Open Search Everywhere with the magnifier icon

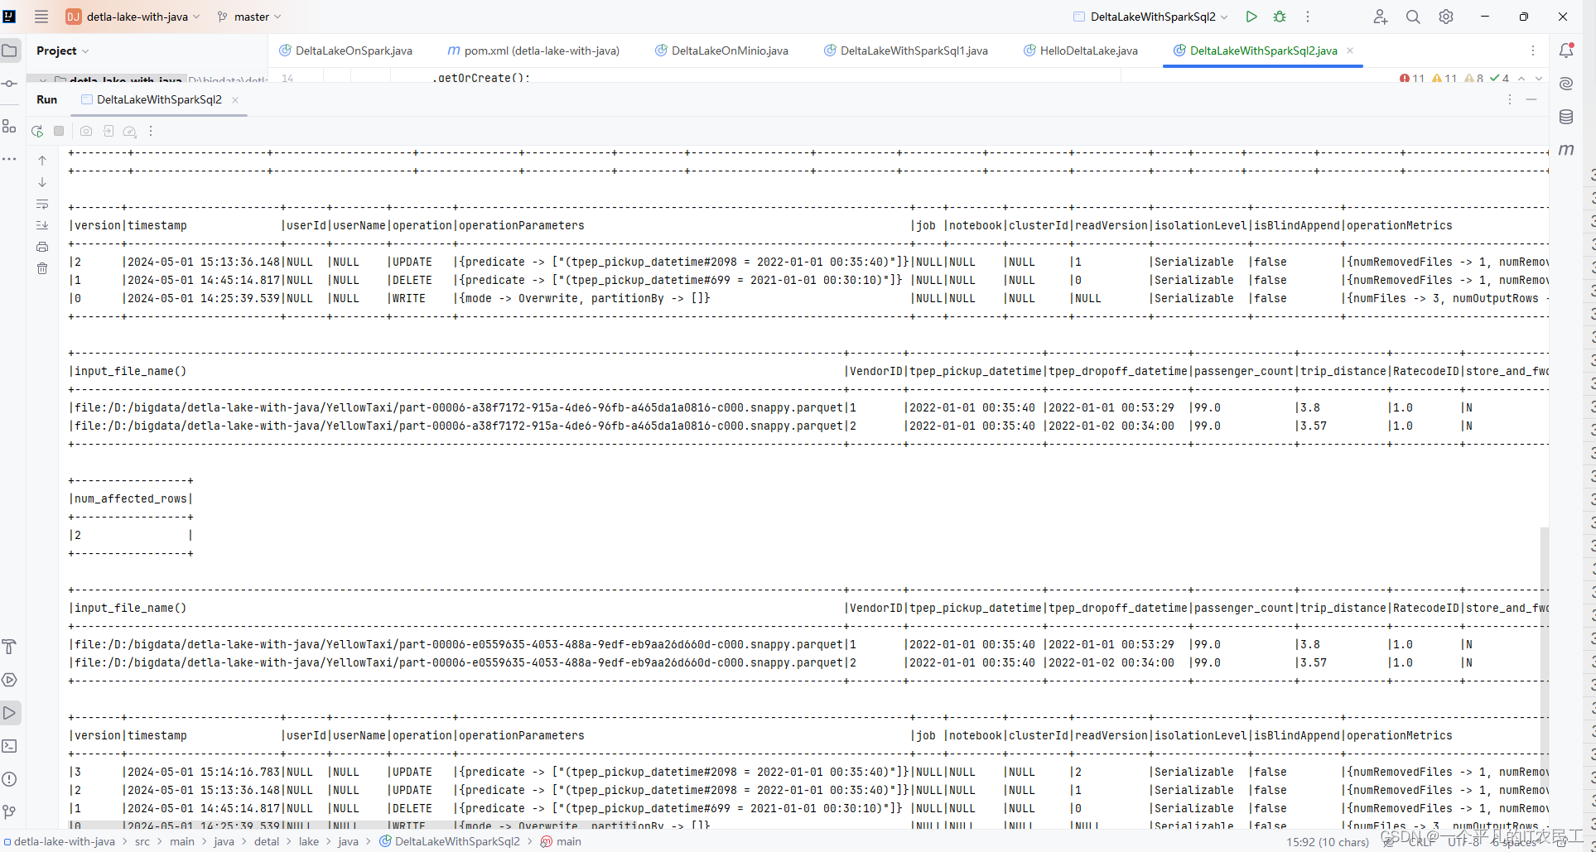pyautogui.click(x=1413, y=17)
